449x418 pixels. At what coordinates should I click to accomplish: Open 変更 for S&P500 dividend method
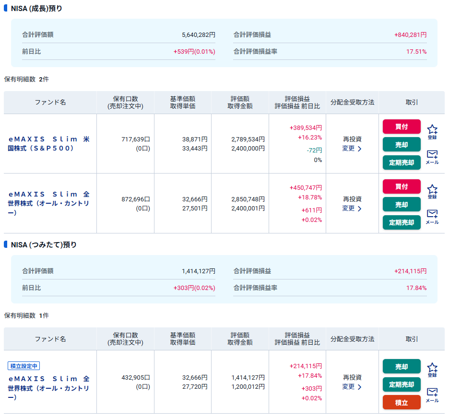tap(352, 149)
